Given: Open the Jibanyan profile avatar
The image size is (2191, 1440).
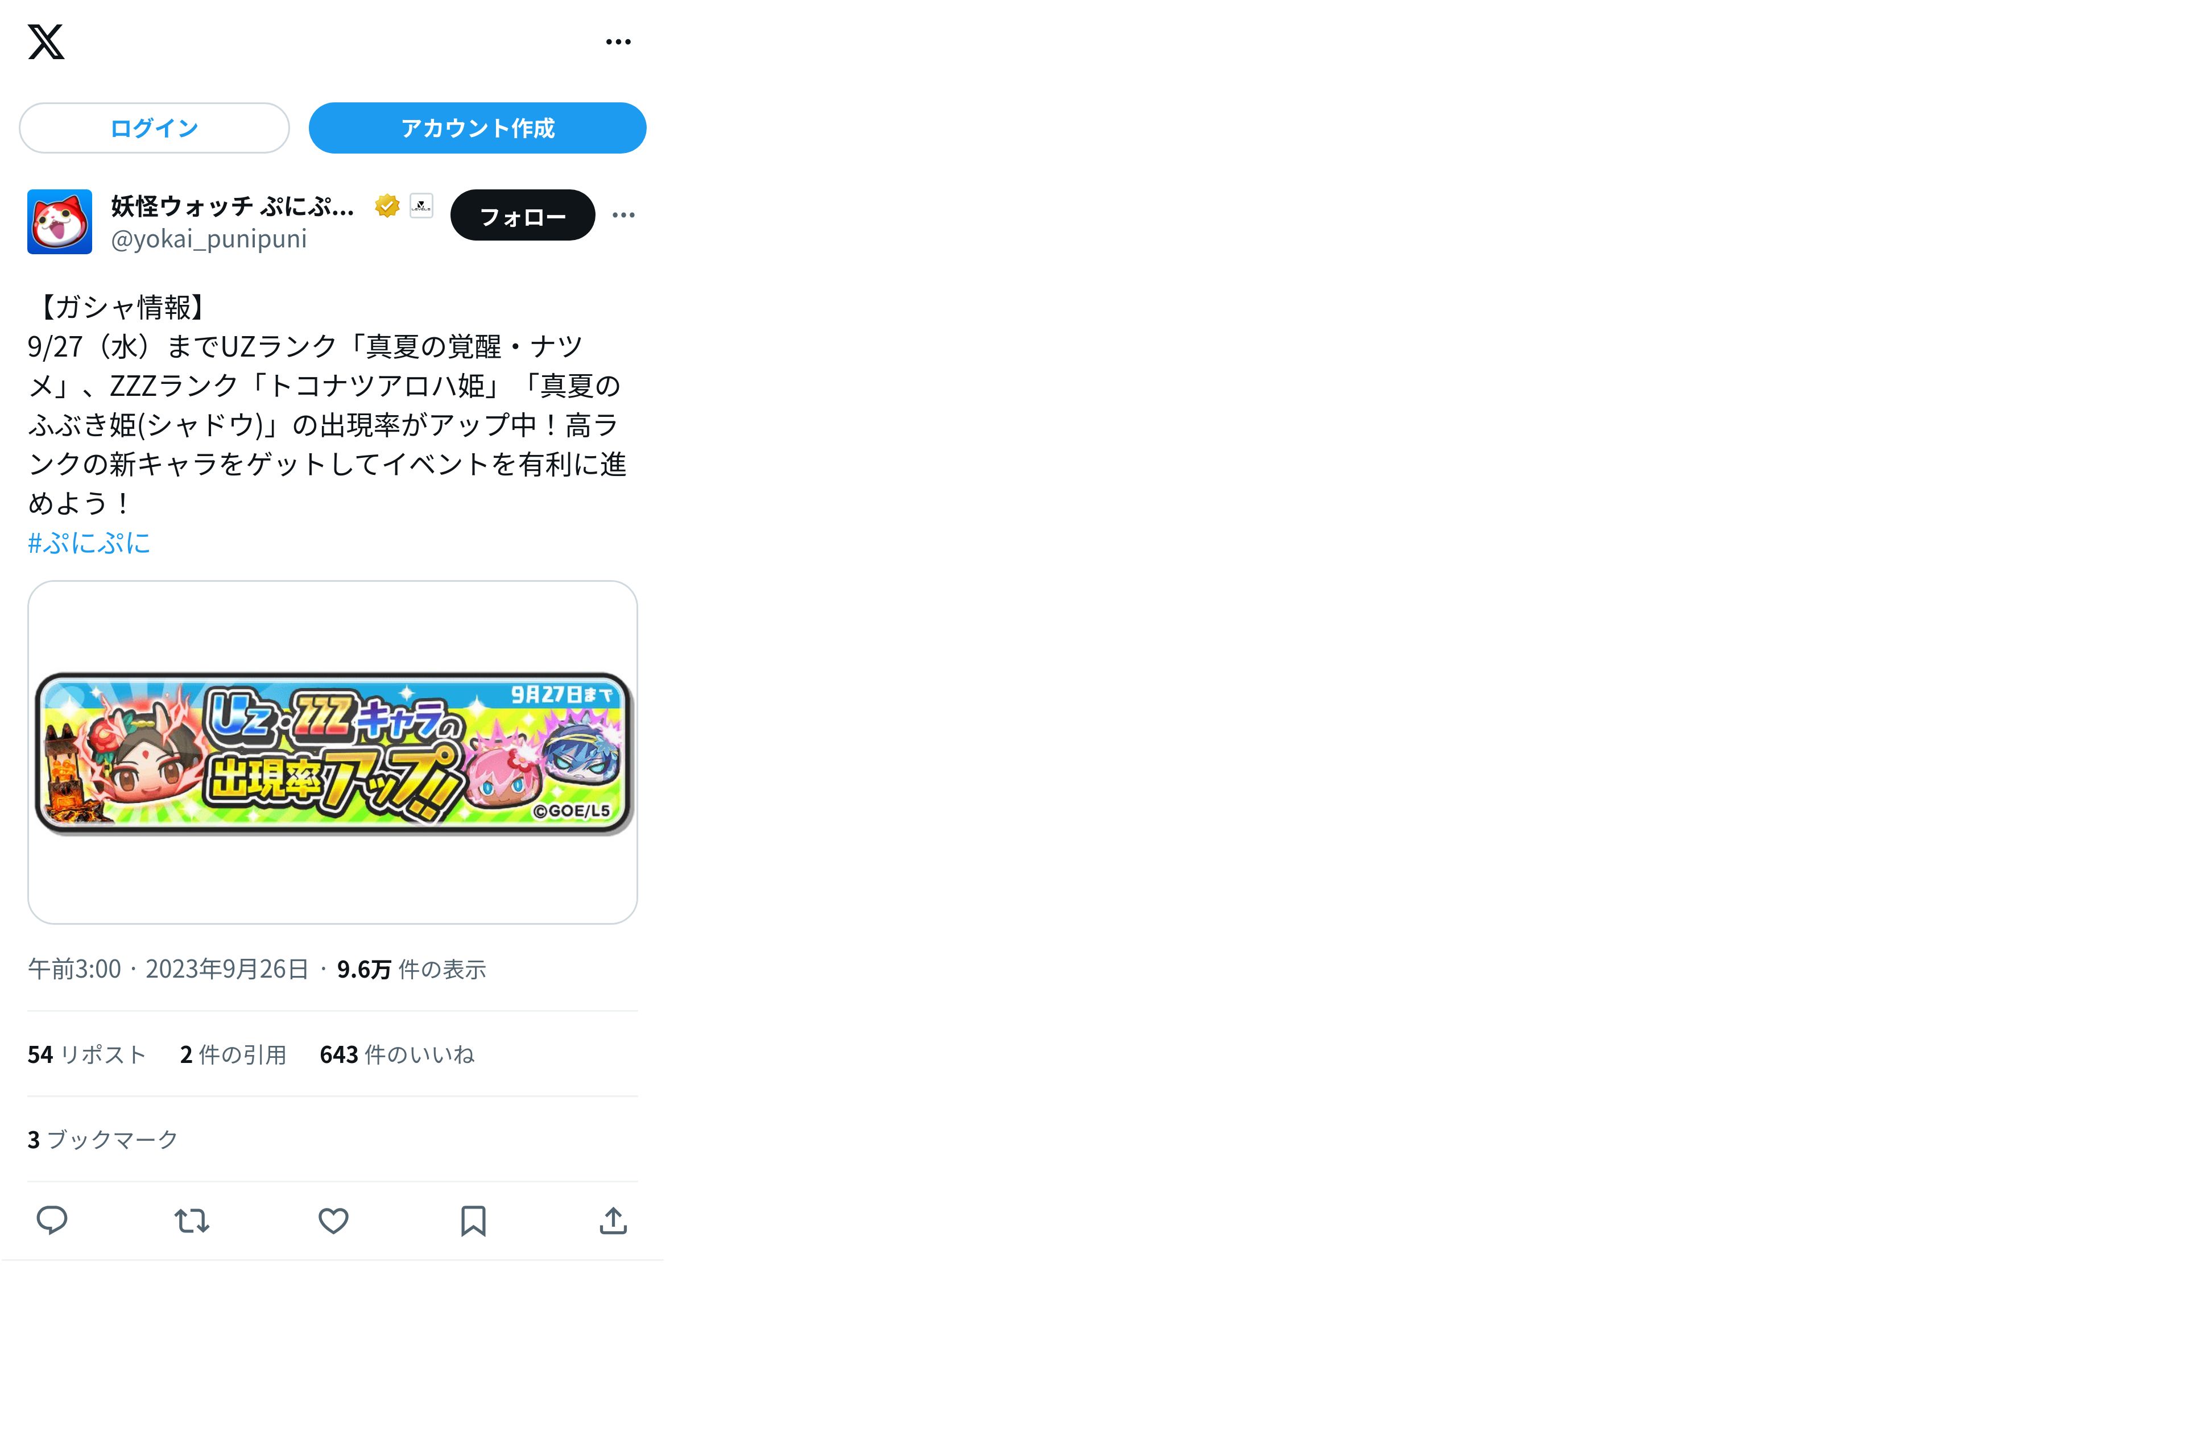Looking at the screenshot, I should click(60, 222).
